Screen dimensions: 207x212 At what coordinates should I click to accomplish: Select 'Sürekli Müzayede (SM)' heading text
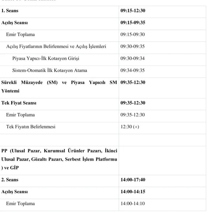[x=30, y=82]
